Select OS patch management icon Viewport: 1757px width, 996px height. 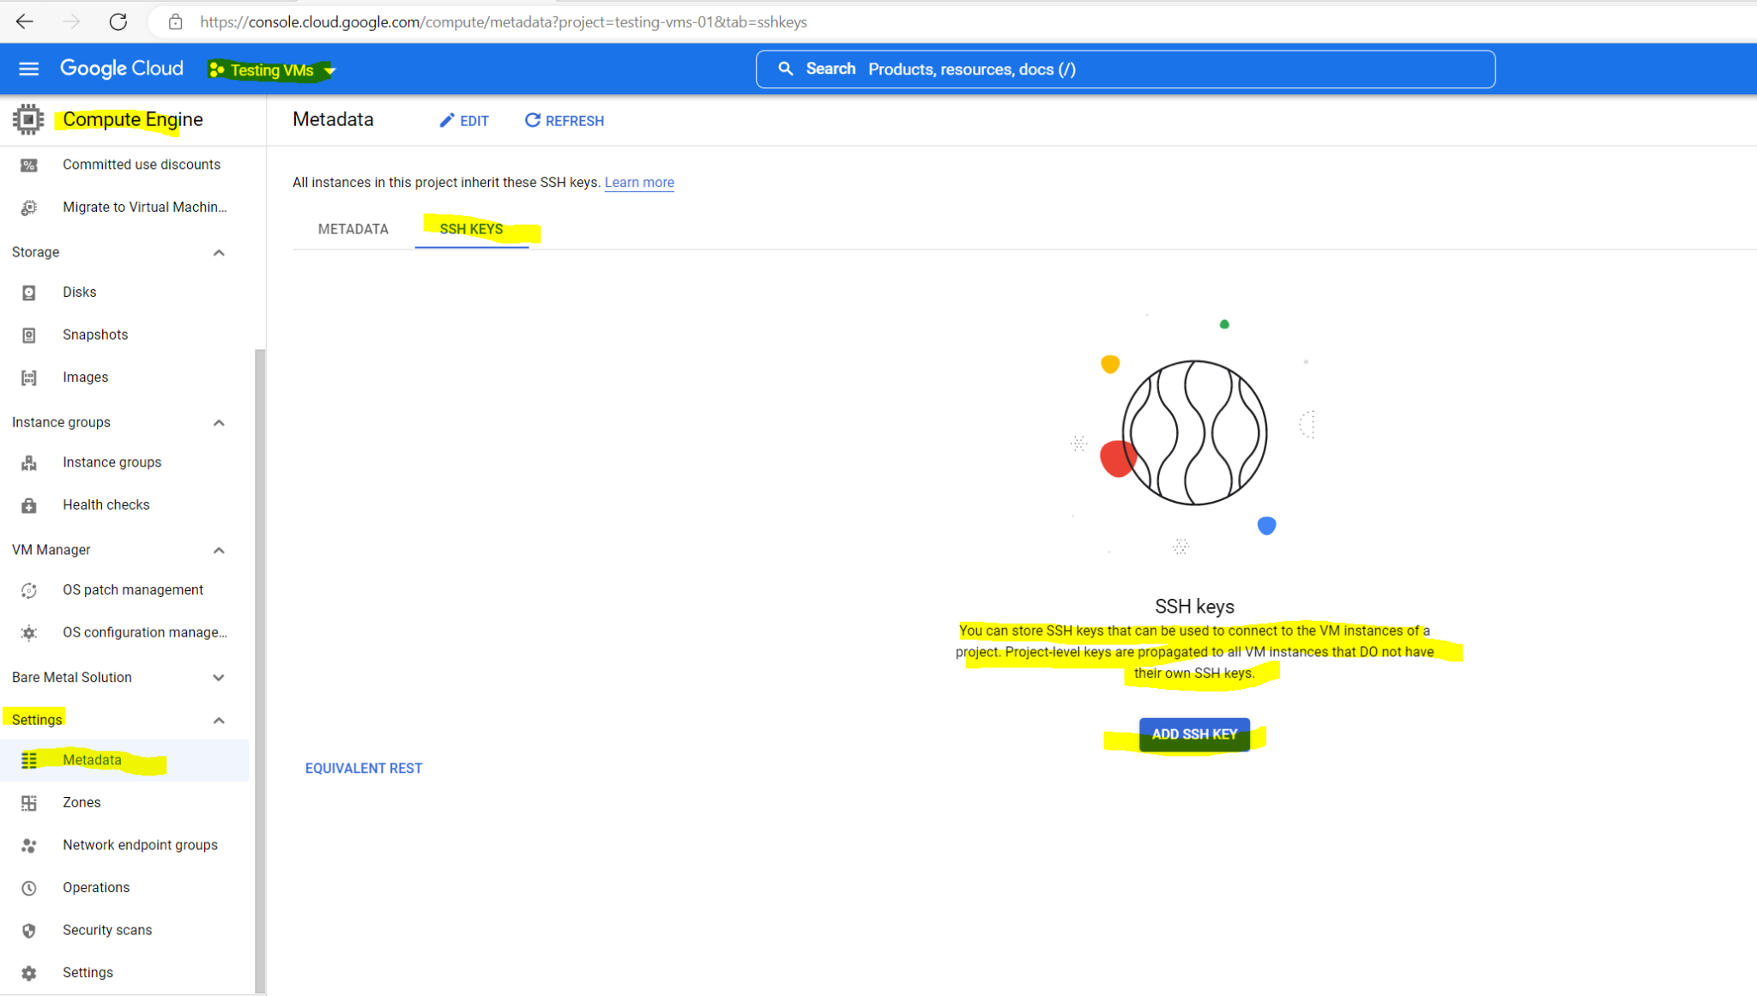[x=29, y=589]
